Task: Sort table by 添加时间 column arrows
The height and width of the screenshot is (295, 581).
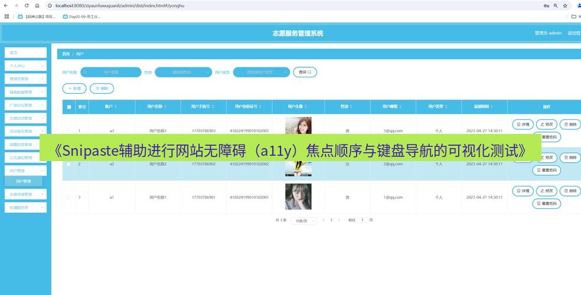Action: point(492,107)
